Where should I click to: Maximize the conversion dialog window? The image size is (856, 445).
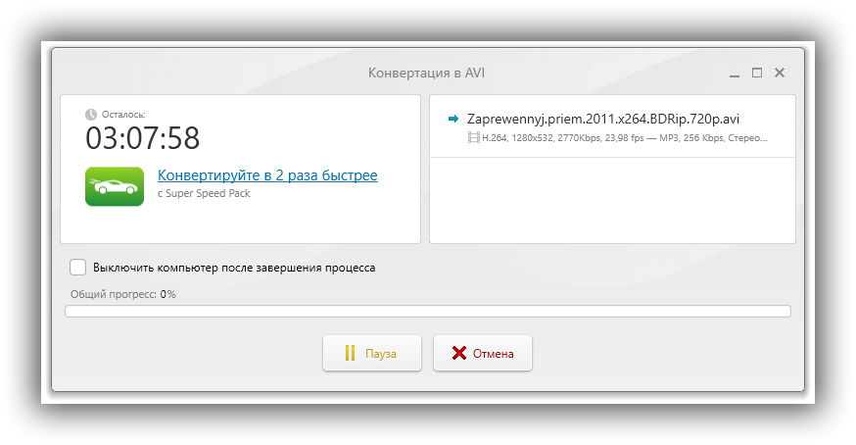757,73
